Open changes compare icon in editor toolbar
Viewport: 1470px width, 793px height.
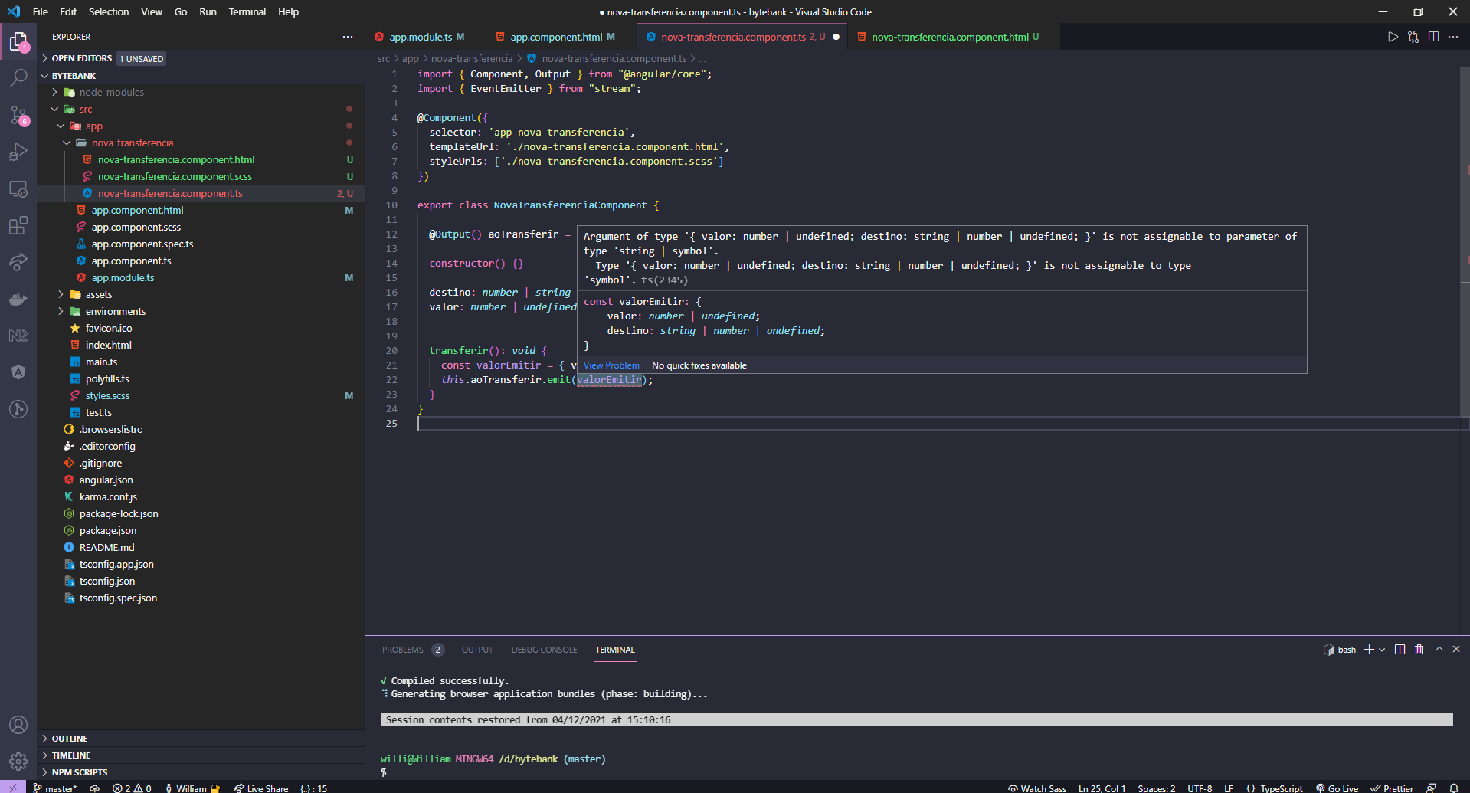point(1413,37)
